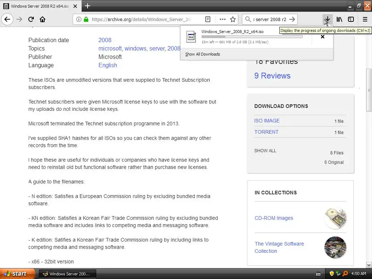Click the search magnifier icon
Image resolution: width=372 pixels, height=279 pixels.
pyautogui.click(x=248, y=19)
